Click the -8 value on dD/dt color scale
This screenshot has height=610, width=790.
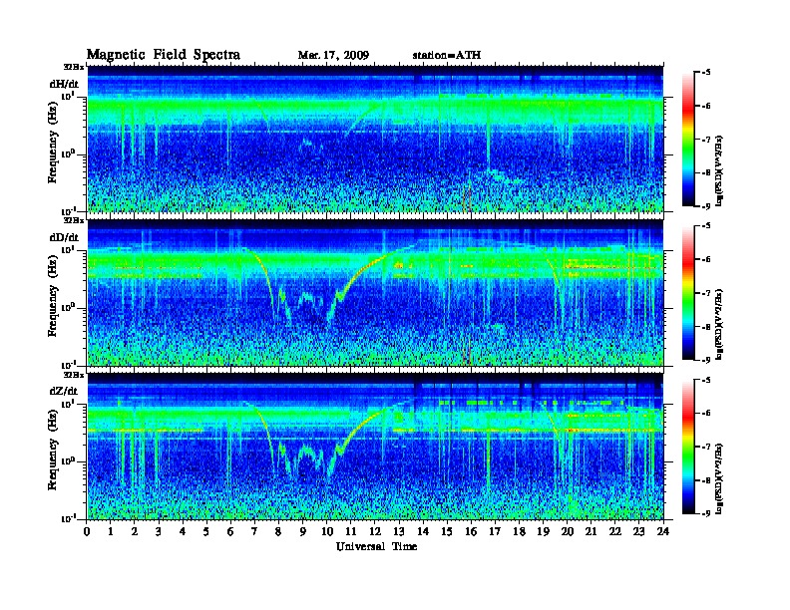706,326
